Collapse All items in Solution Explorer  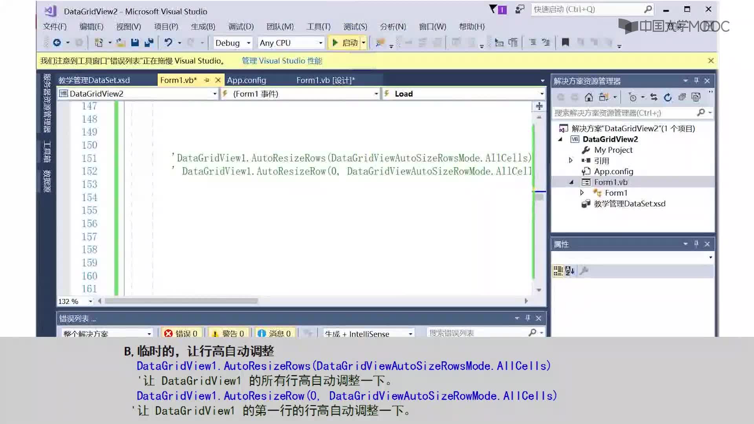click(682, 97)
